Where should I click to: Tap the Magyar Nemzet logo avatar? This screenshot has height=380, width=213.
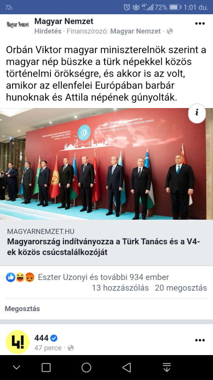(18, 25)
